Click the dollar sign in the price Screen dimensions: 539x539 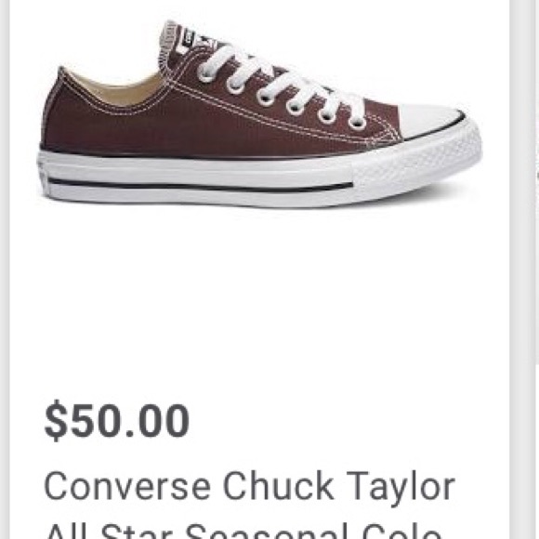tap(55, 421)
